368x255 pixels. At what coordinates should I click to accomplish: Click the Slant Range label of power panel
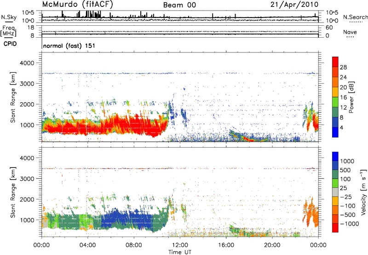point(13,97)
